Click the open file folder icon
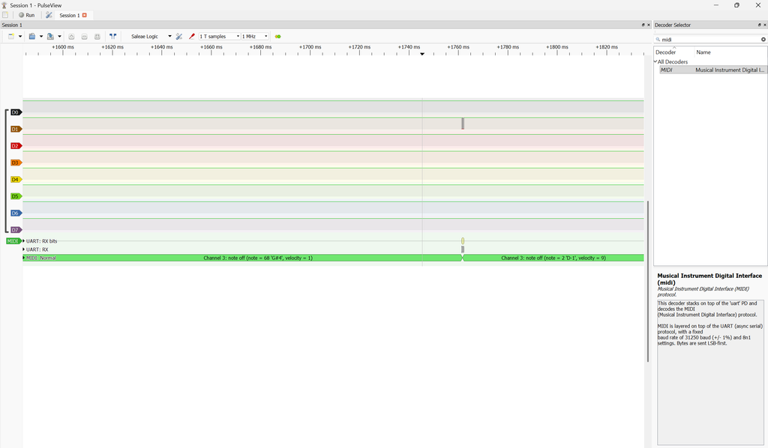This screenshot has width=768, height=448. 31,36
